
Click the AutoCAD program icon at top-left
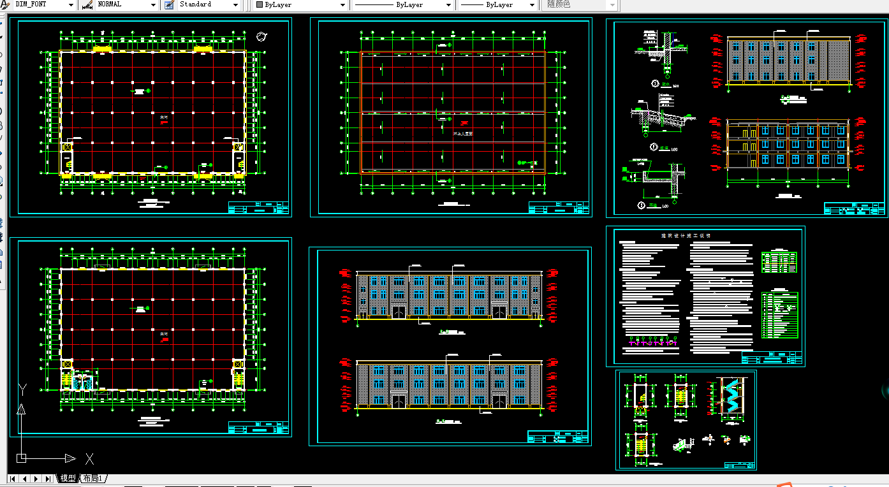(6, 5)
